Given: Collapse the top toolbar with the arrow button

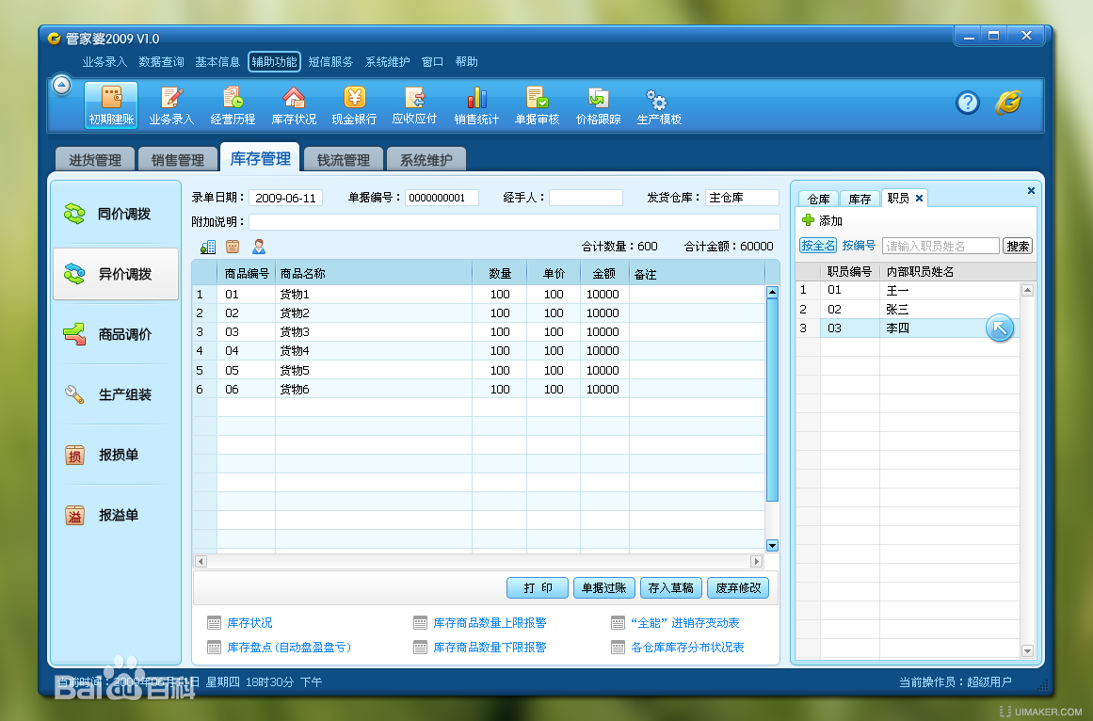Looking at the screenshot, I should 61,84.
